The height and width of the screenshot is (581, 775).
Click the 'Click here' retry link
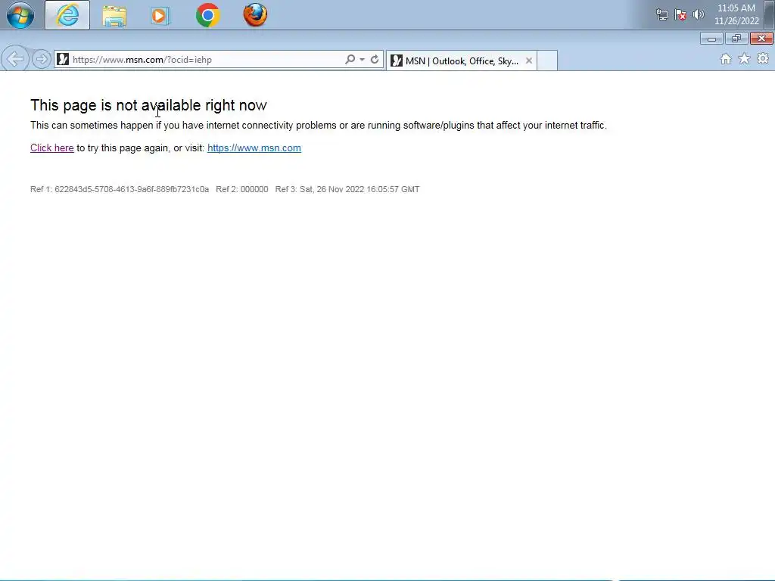pos(52,148)
